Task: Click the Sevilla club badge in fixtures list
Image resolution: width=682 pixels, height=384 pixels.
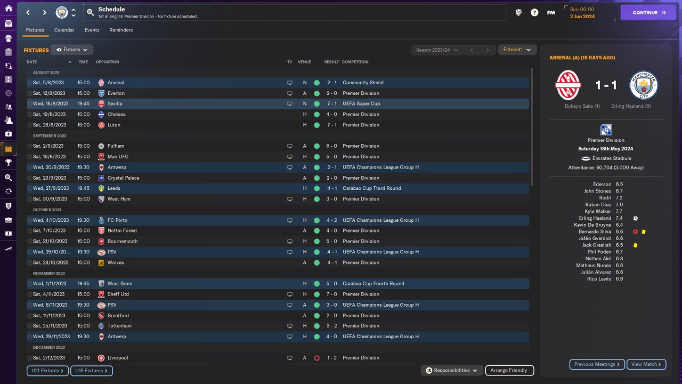Action: coord(101,104)
